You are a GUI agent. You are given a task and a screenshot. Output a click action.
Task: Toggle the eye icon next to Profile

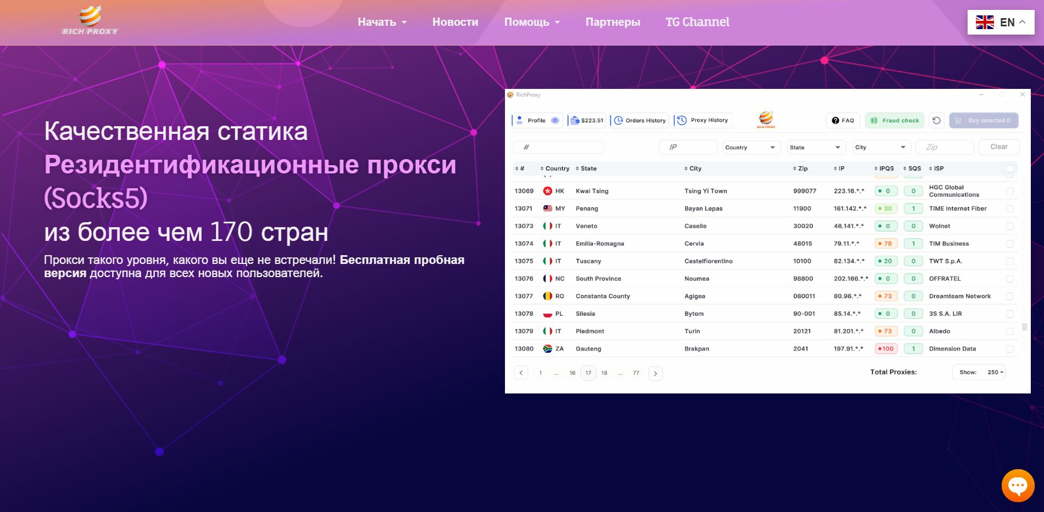555,121
